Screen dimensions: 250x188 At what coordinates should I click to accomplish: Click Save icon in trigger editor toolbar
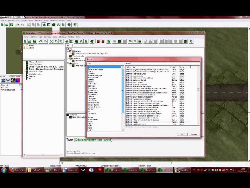pos(35,41)
